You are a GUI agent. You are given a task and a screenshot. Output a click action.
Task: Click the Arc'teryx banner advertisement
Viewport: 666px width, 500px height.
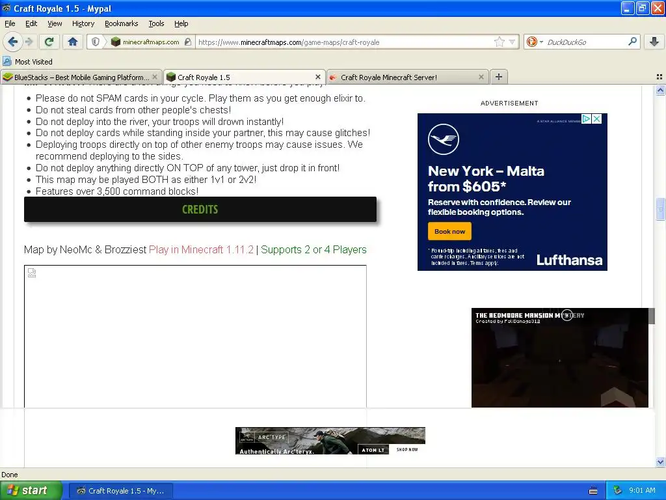pos(330,441)
